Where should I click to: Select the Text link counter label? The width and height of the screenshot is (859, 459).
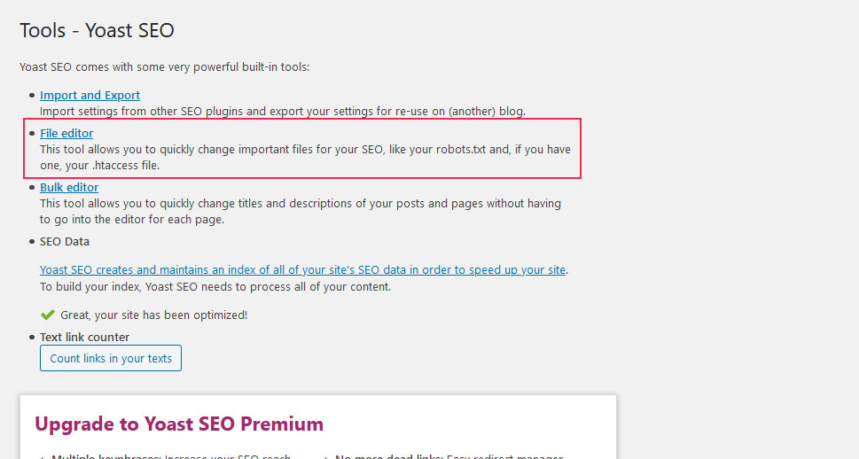click(85, 338)
